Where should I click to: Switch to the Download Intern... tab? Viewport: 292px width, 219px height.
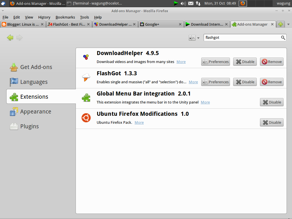(x=207, y=25)
